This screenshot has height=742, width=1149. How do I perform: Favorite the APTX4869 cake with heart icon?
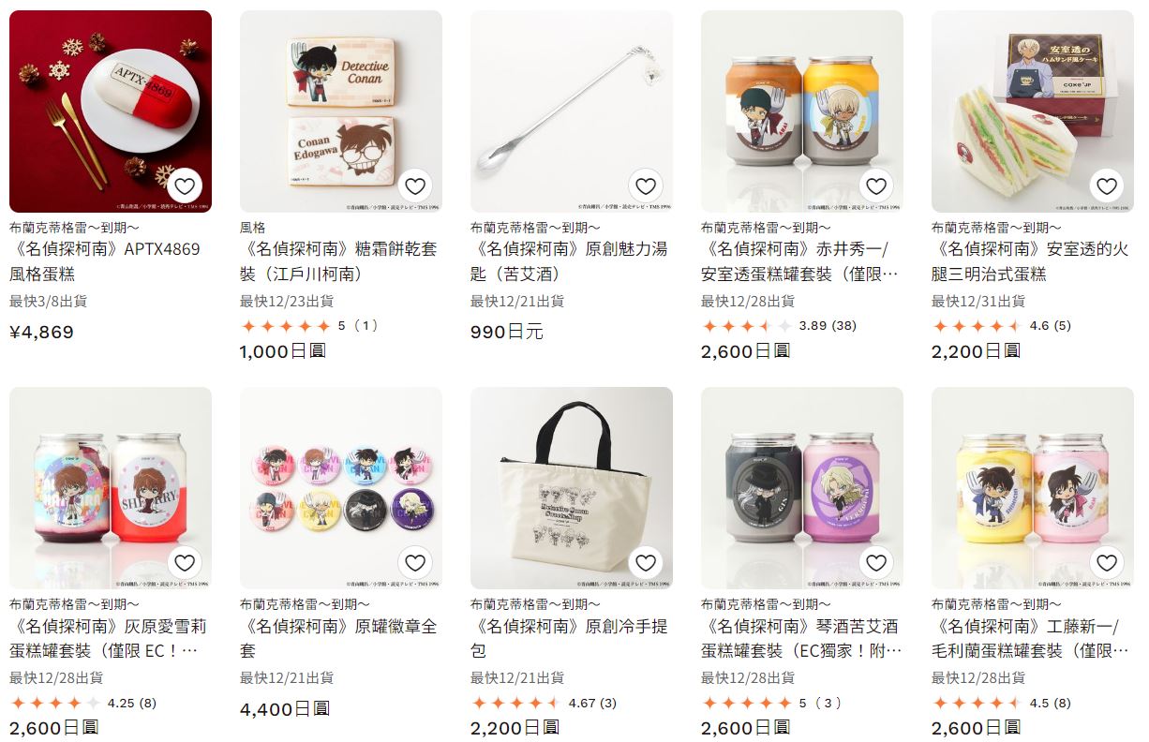click(x=185, y=185)
